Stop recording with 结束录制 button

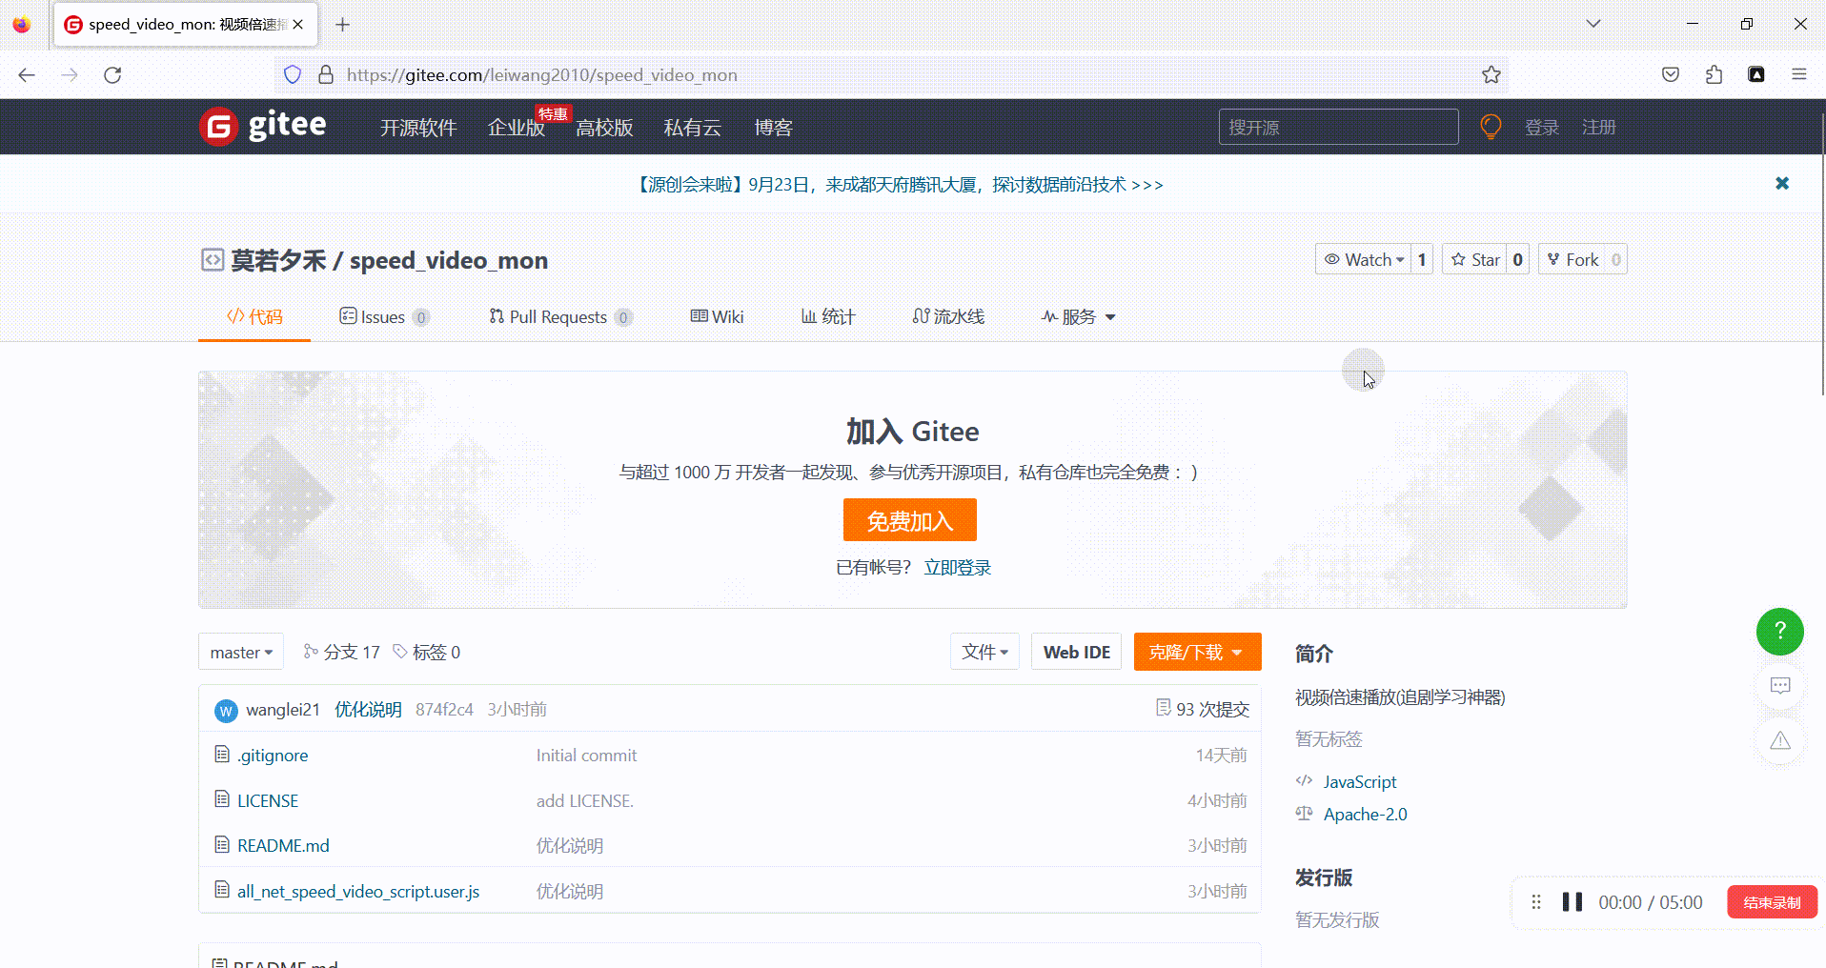tap(1772, 901)
